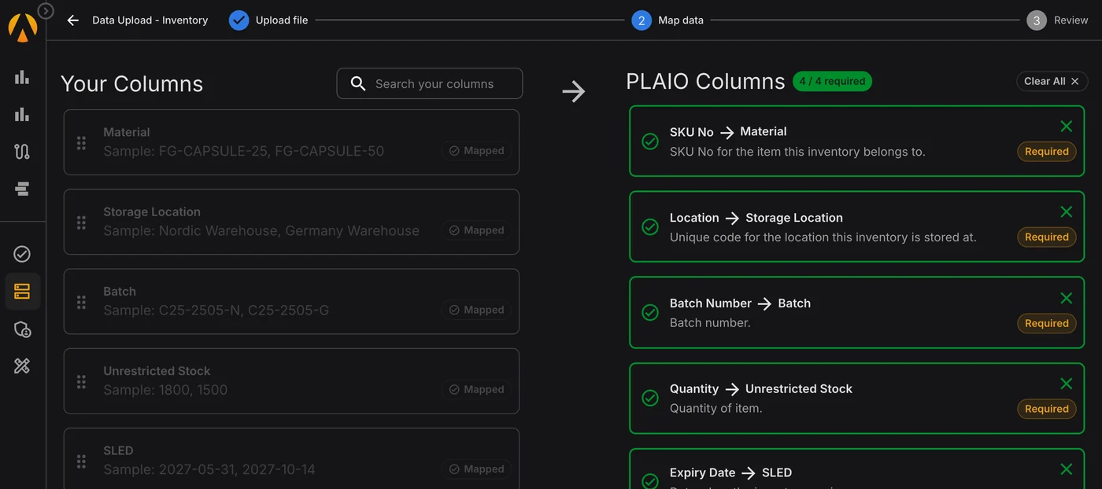Click the Required tag on Batch Number
This screenshot has width=1102, height=489.
point(1046,323)
